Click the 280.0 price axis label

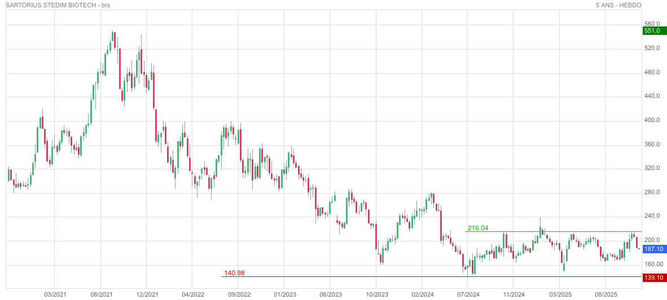click(652, 192)
